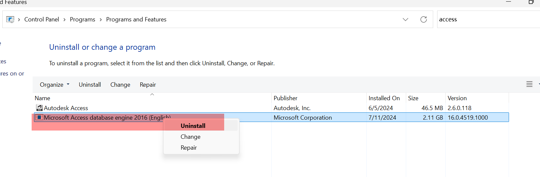Sort list by the Publisher column
The width and height of the screenshot is (540, 177).
285,98
